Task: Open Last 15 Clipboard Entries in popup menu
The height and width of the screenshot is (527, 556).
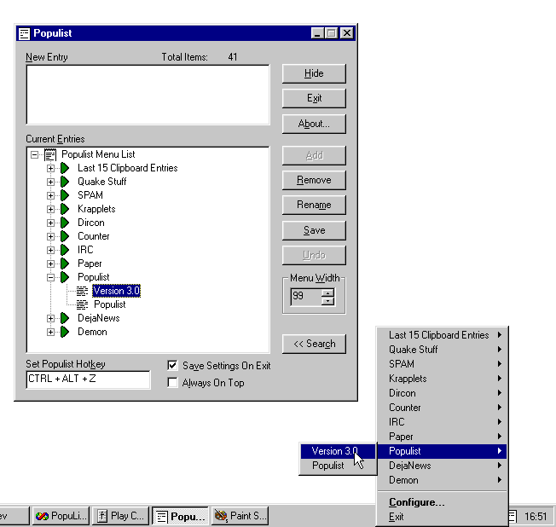Action: click(x=443, y=335)
